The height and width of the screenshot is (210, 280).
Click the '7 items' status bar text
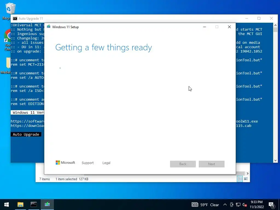click(x=45, y=179)
